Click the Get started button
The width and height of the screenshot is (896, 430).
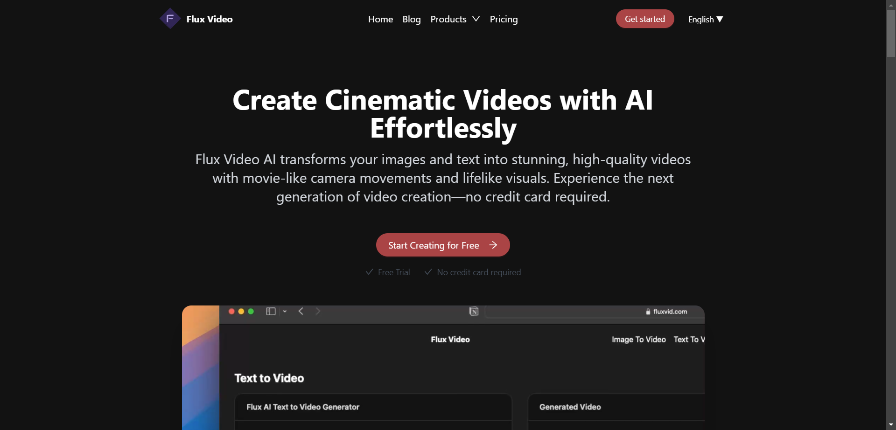(644, 19)
